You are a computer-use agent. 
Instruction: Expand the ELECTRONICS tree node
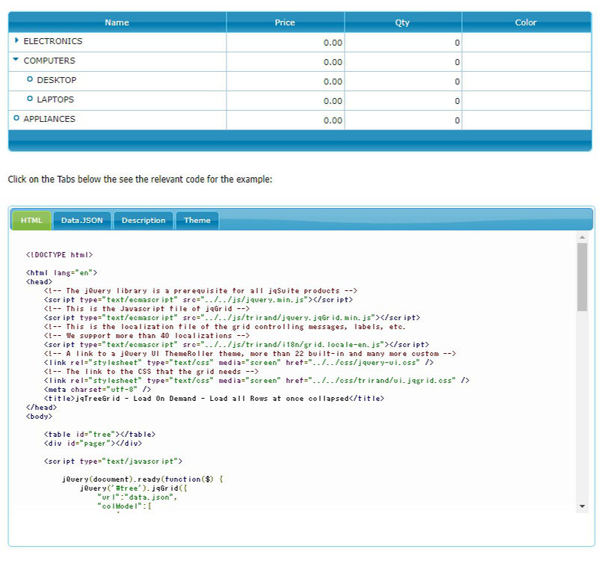(x=16, y=40)
